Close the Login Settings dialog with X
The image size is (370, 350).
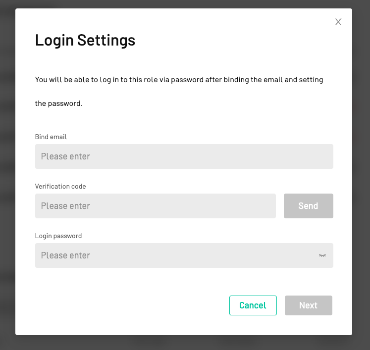(338, 22)
